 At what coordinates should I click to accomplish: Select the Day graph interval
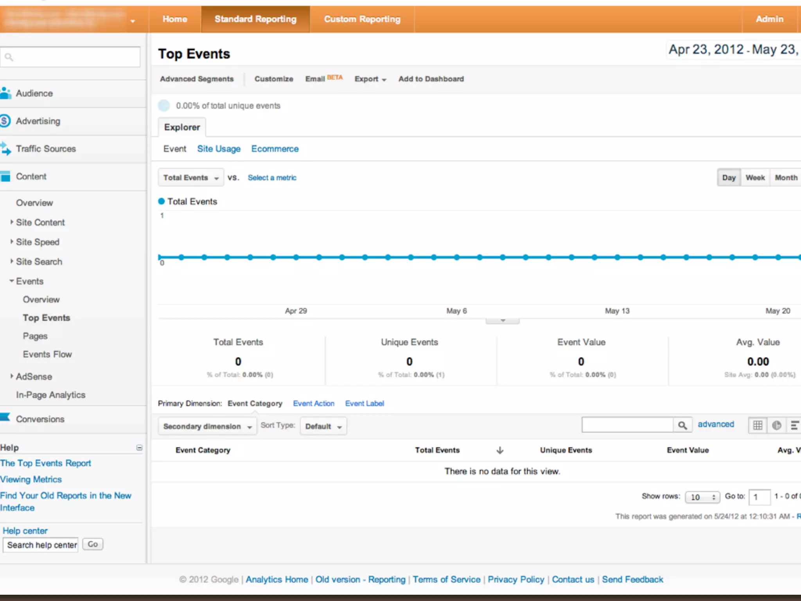(729, 178)
